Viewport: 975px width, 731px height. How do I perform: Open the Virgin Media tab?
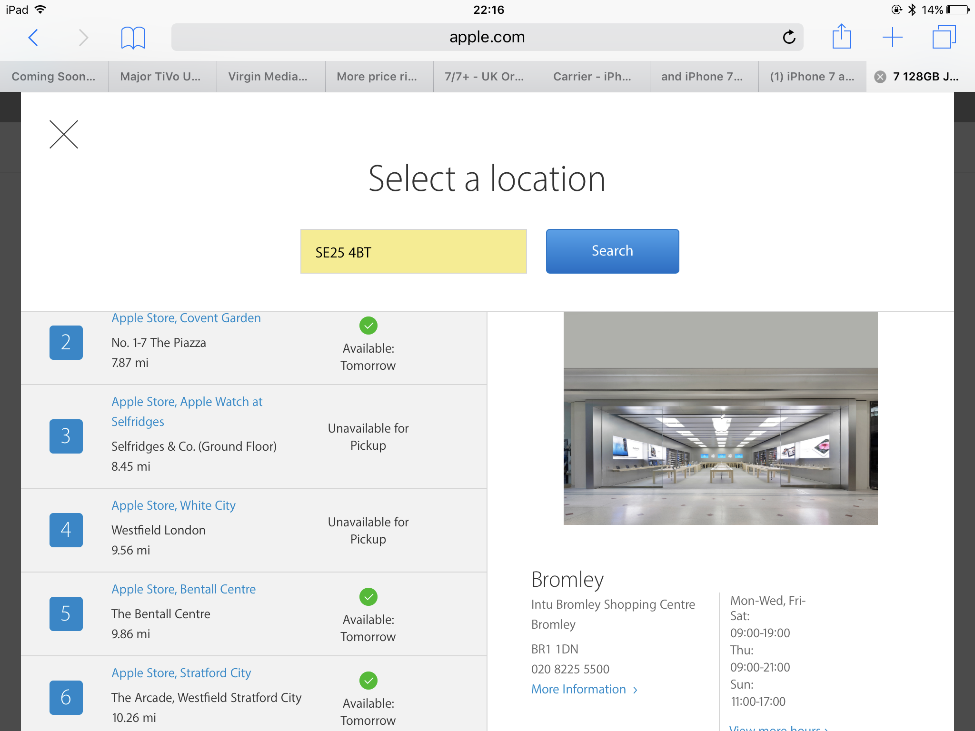[271, 77]
